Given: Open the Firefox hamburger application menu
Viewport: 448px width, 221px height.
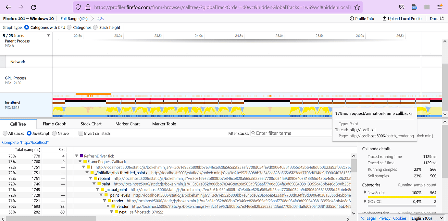Looking at the screenshot, I should pos(440,7).
